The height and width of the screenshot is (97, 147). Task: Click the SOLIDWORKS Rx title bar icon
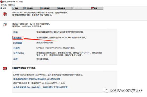click(x=1, y=2)
